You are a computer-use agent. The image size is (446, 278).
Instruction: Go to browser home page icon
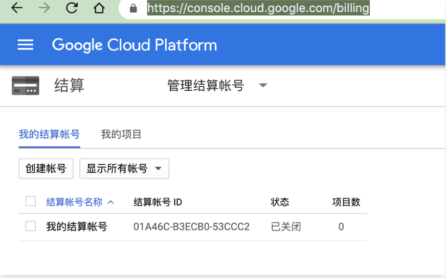(99, 8)
